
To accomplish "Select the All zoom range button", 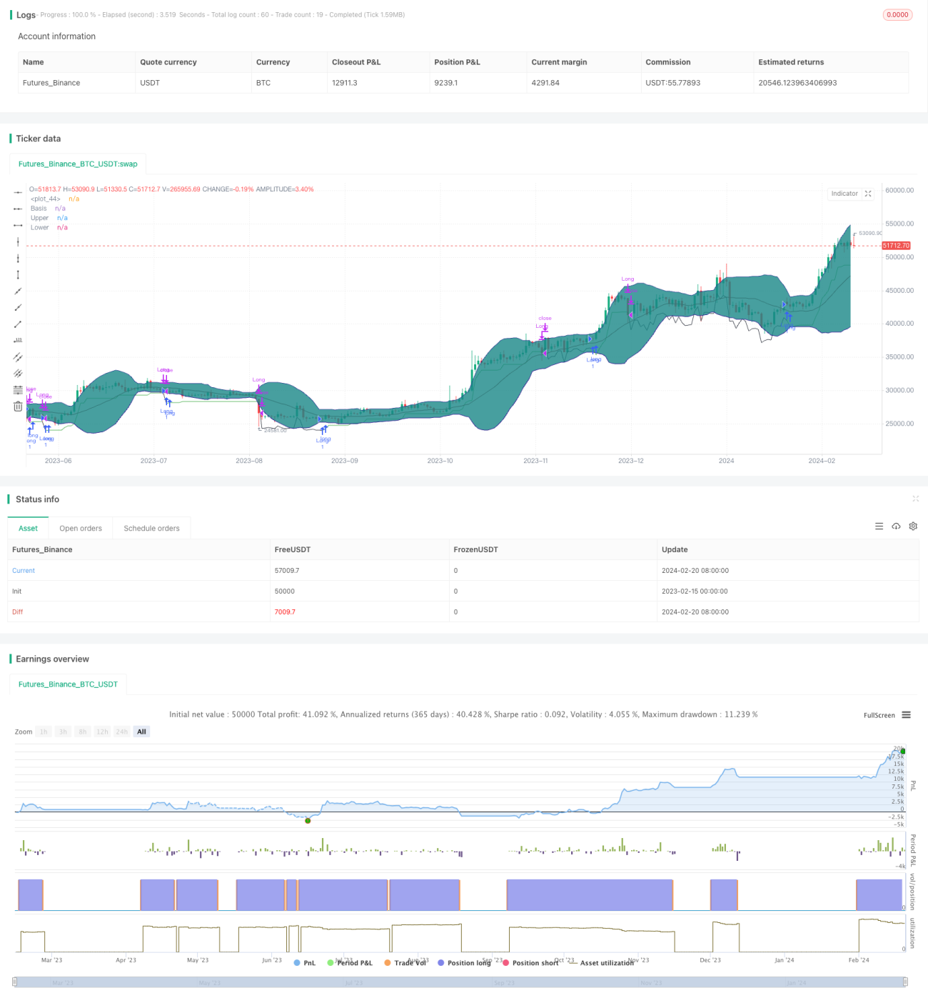I will pyautogui.click(x=141, y=732).
